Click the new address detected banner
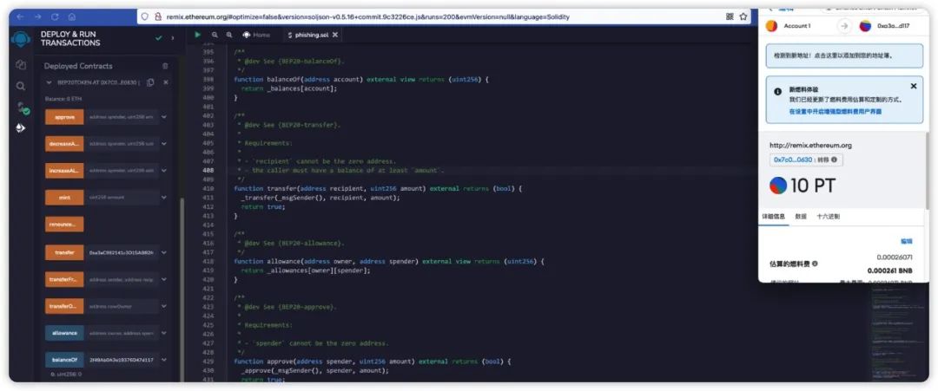938x391 pixels. coord(843,55)
